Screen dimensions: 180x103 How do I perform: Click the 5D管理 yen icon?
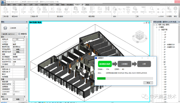click(169, 9)
